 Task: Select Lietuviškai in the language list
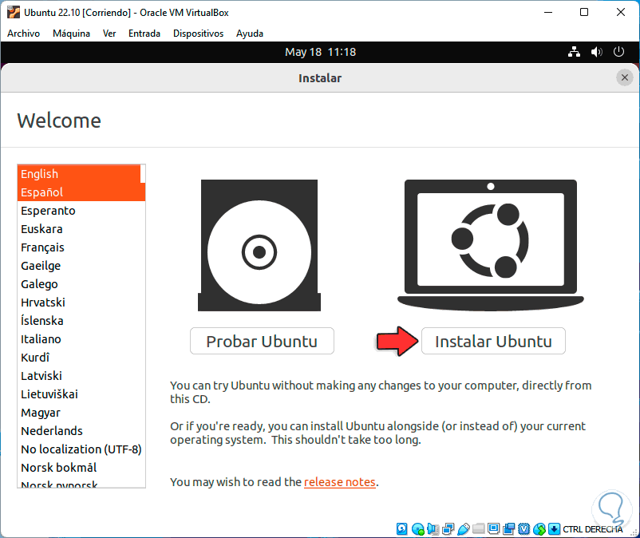[81, 394]
